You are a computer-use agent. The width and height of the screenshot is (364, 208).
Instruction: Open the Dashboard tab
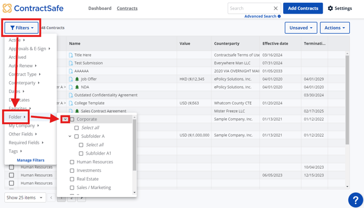click(100, 8)
